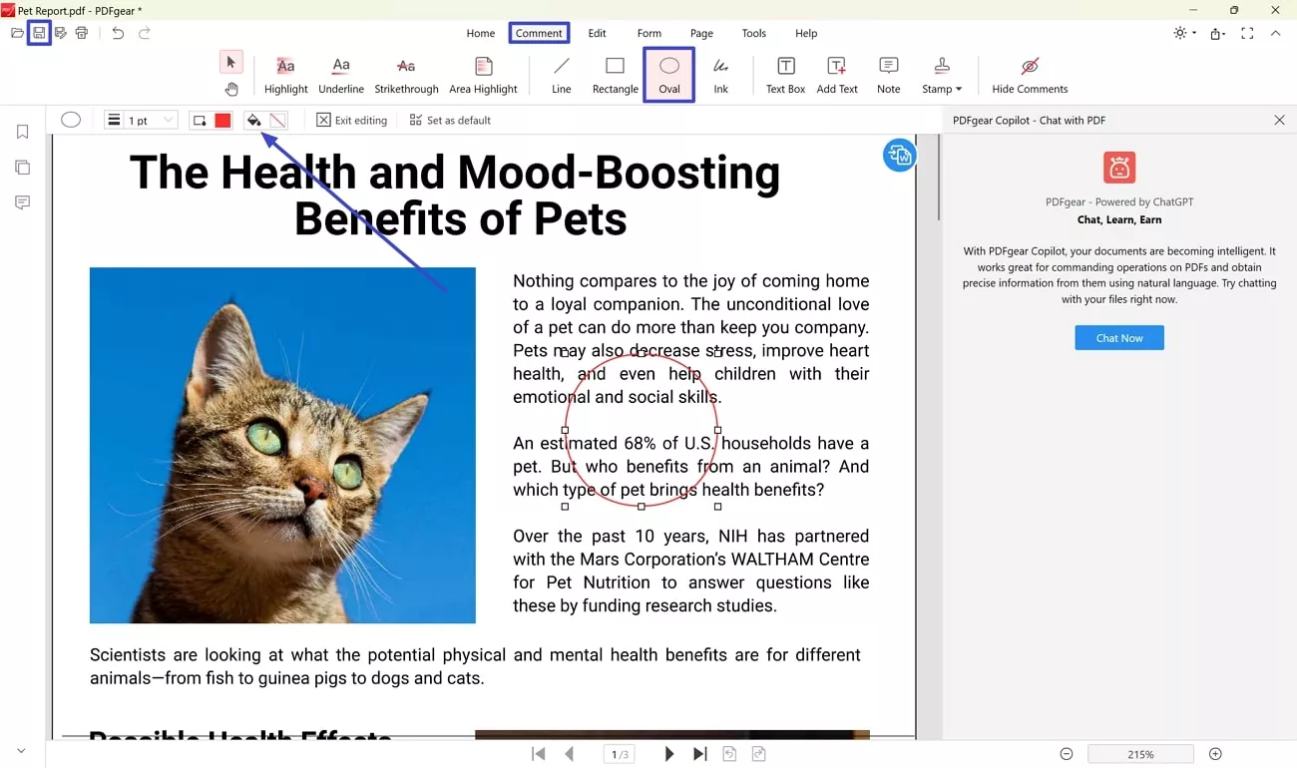Select the Ink drawing tool
The image size is (1297, 768).
pyautogui.click(x=720, y=75)
